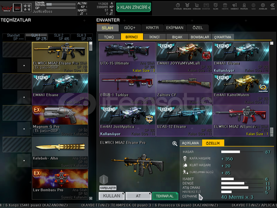Open the Hediye gift box icon
This screenshot has width=277, height=208.
225,6
